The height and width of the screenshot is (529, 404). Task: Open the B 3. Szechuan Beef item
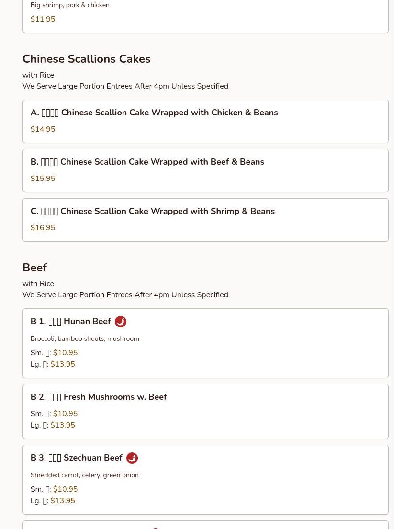pos(205,480)
